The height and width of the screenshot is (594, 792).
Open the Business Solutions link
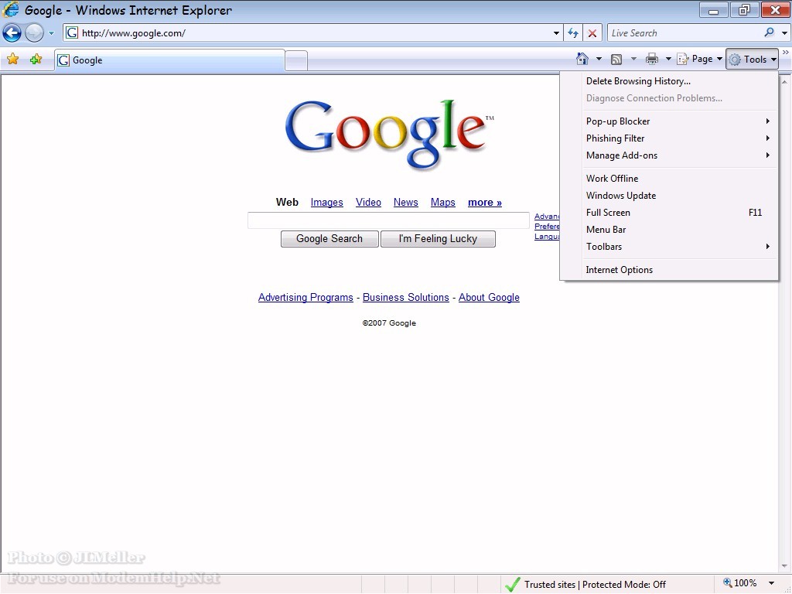coord(405,298)
